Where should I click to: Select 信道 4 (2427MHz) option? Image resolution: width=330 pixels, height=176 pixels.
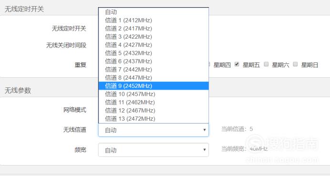(154, 45)
